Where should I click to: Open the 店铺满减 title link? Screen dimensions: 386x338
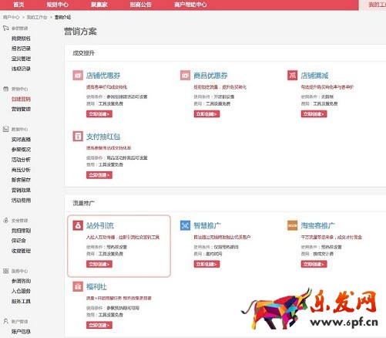click(314, 76)
